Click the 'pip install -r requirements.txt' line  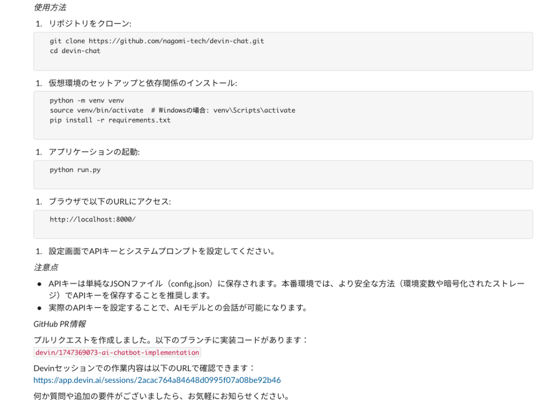(110, 120)
